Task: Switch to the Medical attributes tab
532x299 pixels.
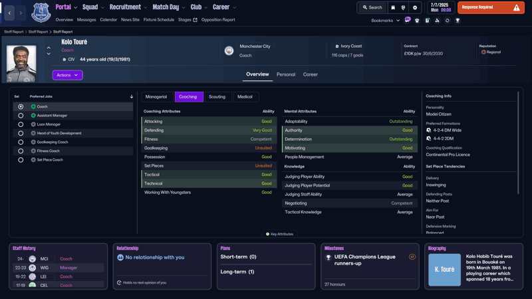Action: click(x=245, y=96)
